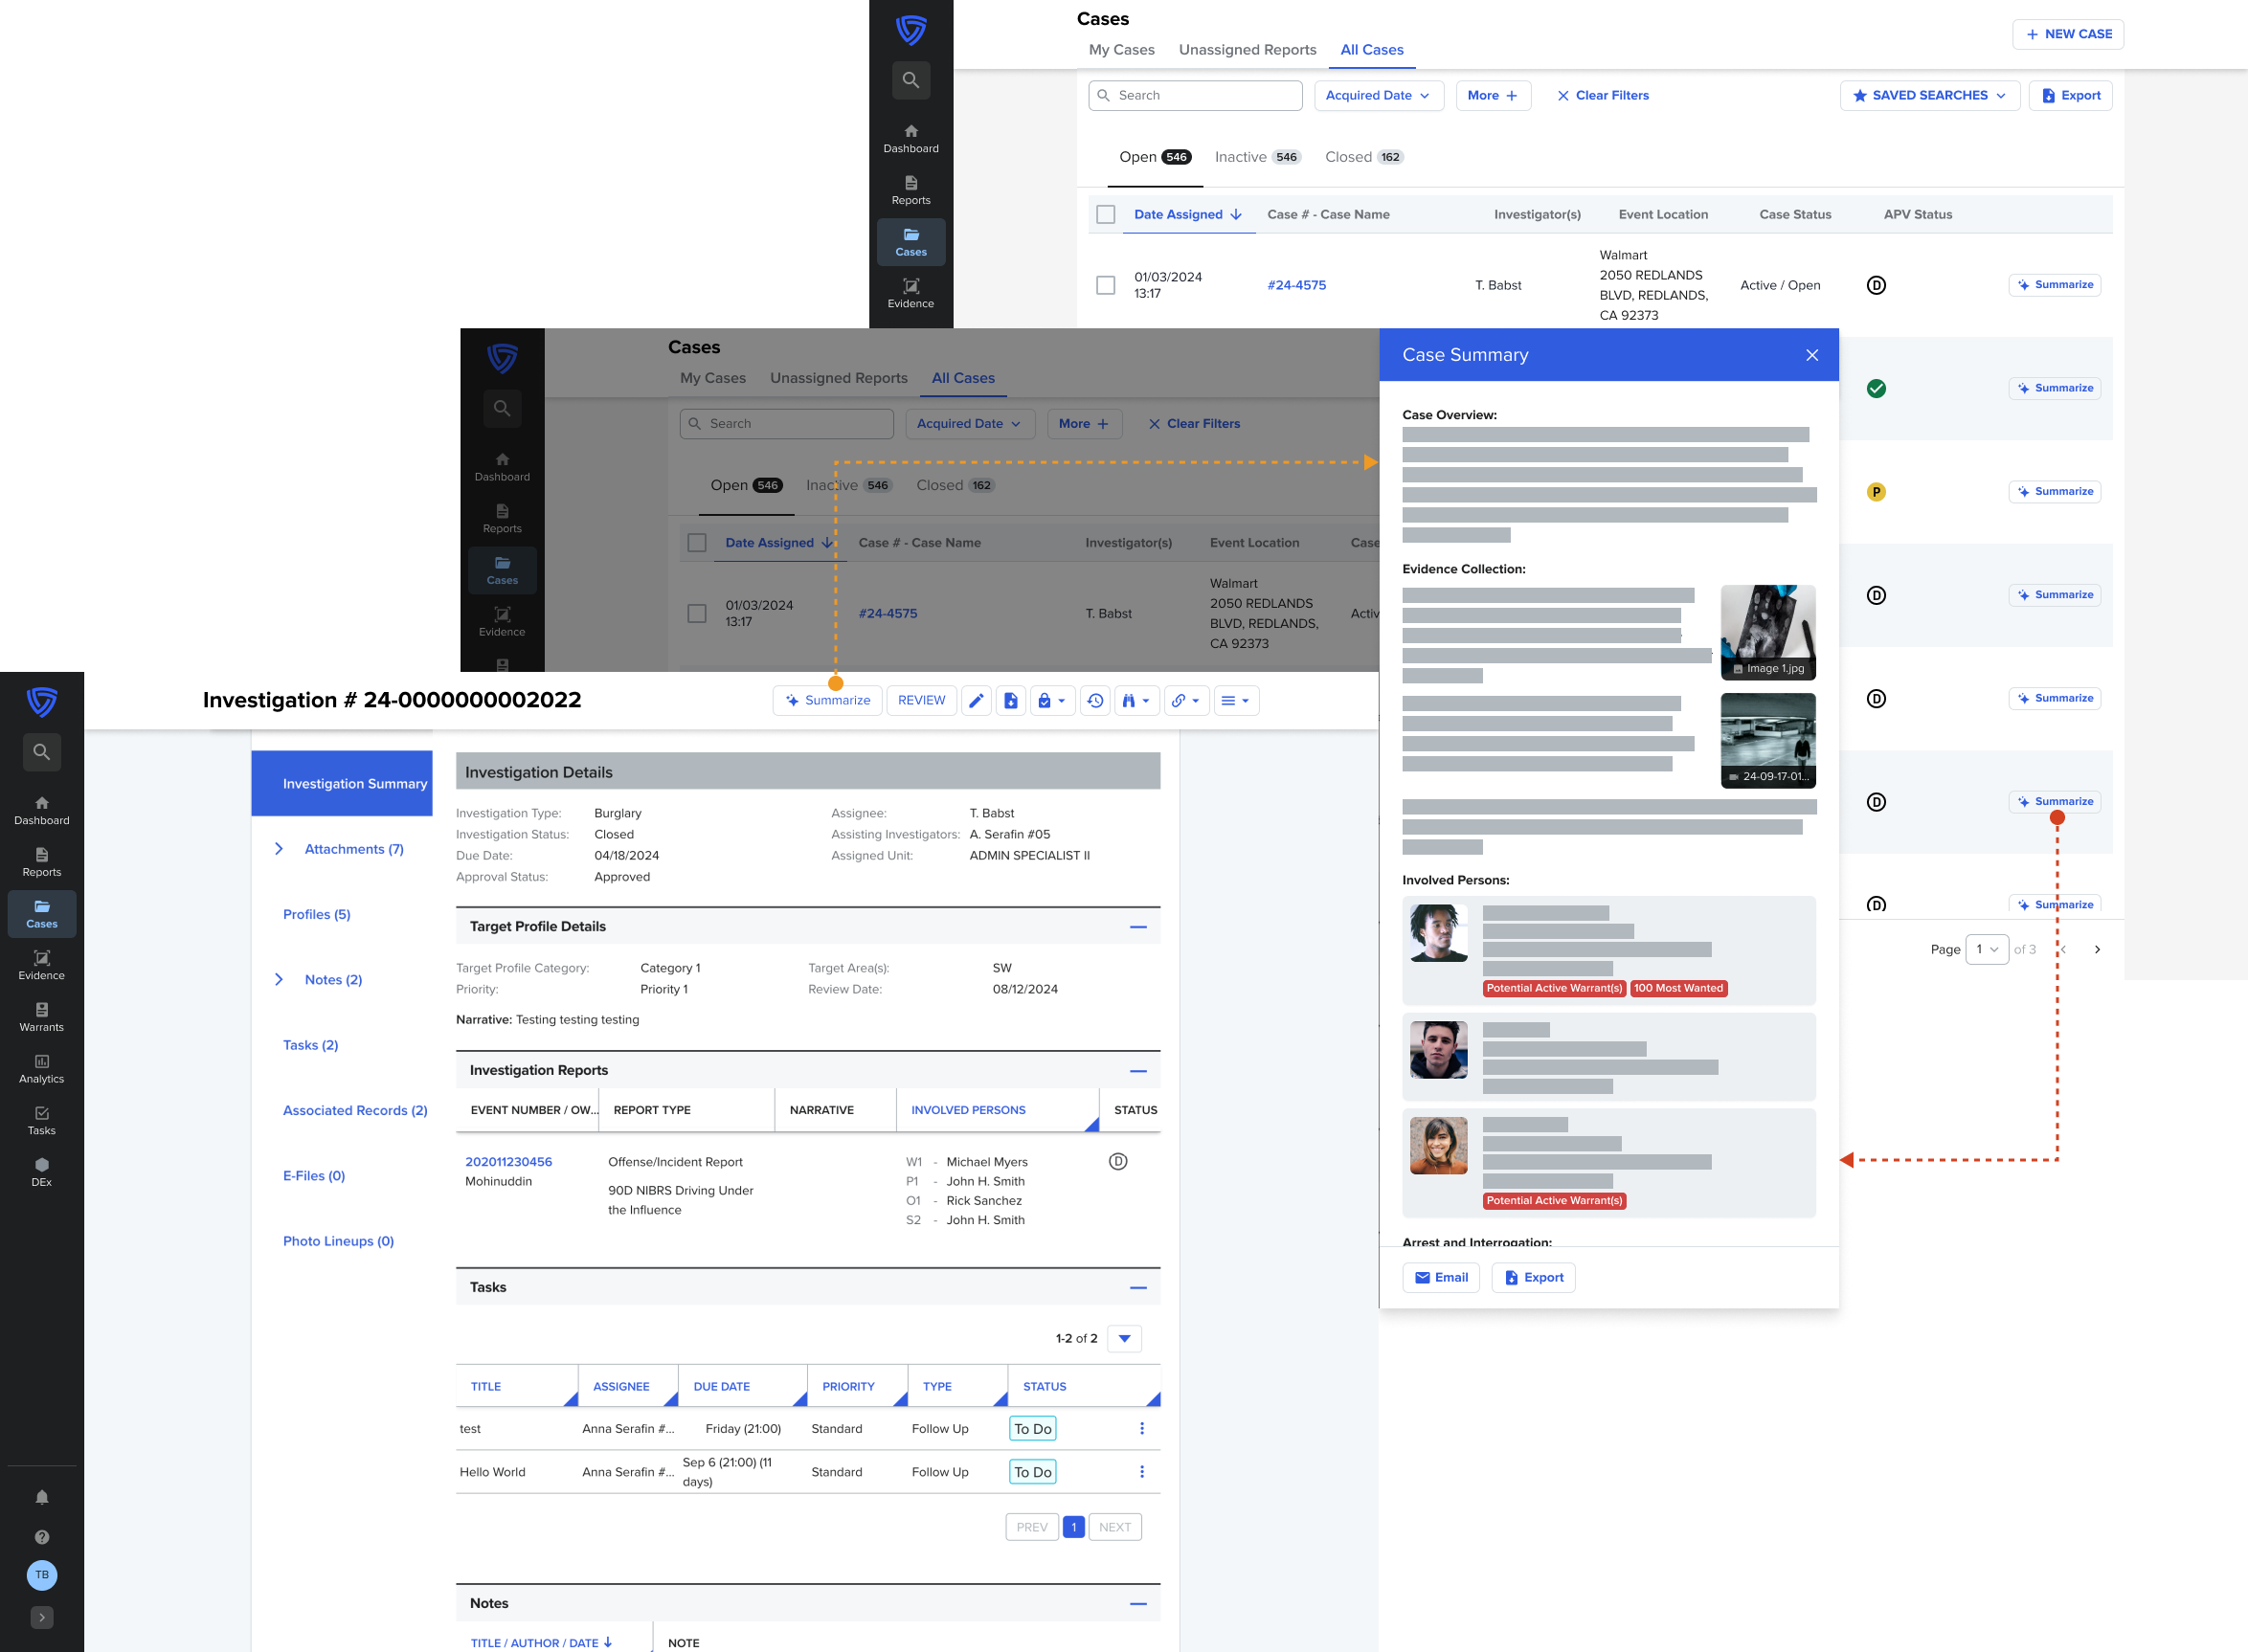Check the case #24-4575 row checkbox
This screenshot has height=1652, width=2248.
[x=1105, y=285]
